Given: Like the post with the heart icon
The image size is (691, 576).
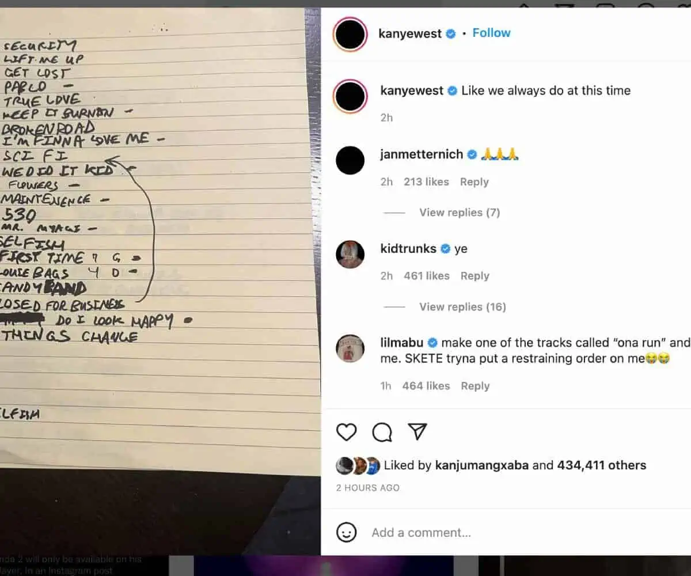Looking at the screenshot, I should click(x=347, y=432).
